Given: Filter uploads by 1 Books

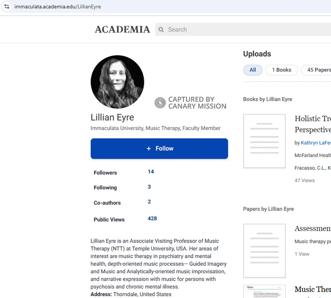Looking at the screenshot, I should 281,70.
